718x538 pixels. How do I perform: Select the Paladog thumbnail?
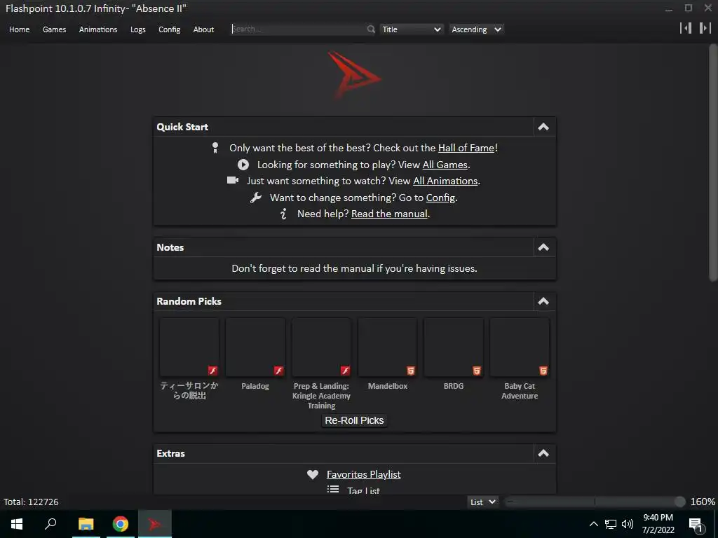click(x=255, y=347)
